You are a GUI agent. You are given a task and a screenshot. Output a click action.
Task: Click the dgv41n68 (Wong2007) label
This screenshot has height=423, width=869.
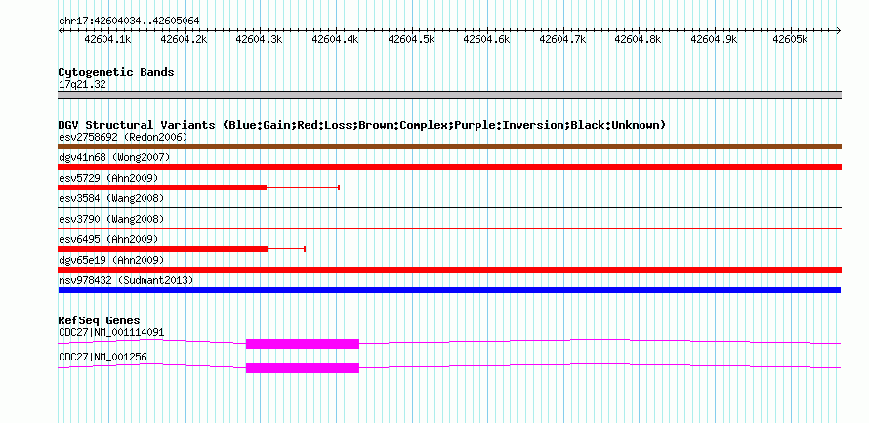(x=114, y=157)
